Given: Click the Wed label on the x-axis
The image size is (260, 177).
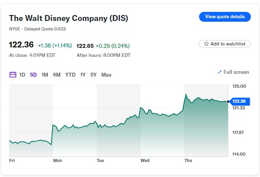Looking at the screenshot, I should [x=145, y=160].
